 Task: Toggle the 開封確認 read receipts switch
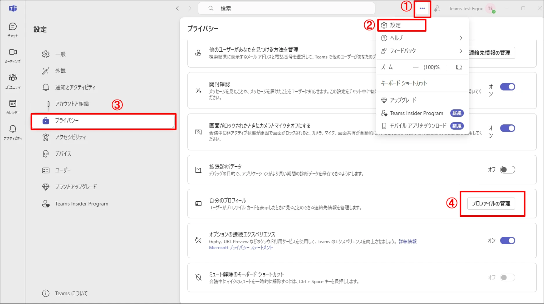point(507,87)
